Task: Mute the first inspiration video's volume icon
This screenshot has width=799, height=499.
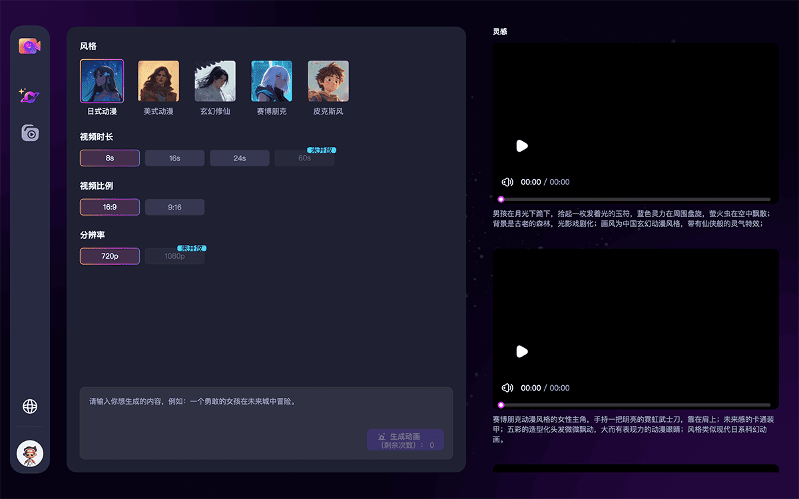Action: [507, 181]
